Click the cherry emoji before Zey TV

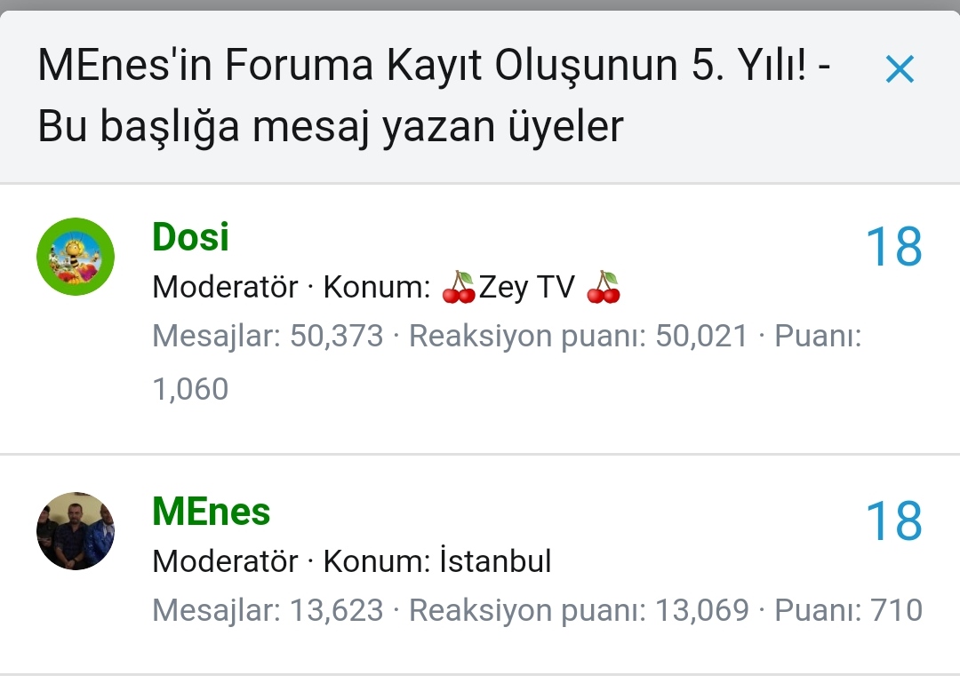pos(459,288)
